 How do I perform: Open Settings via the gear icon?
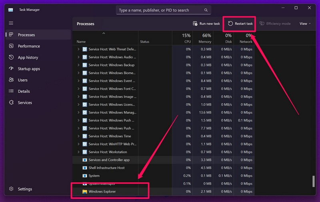point(11,189)
